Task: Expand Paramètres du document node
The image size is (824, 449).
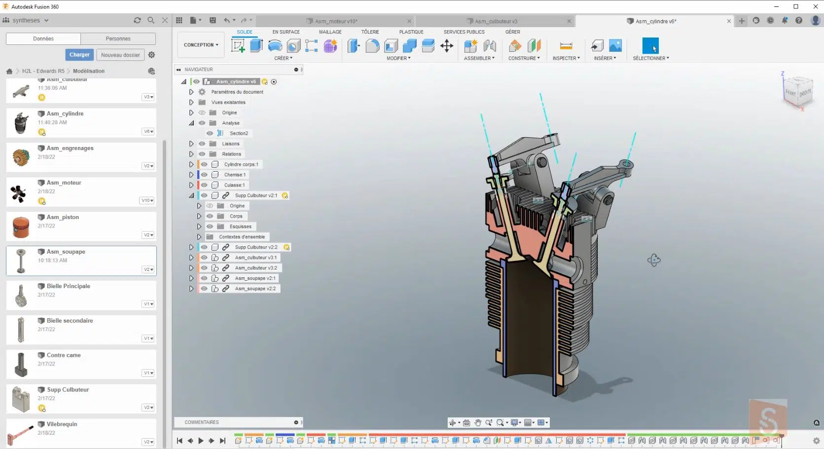Action: click(191, 92)
